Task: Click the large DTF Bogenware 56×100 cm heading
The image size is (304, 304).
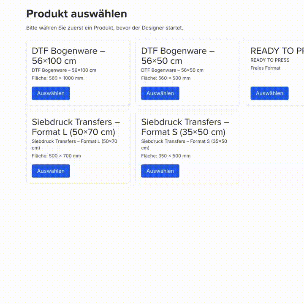Action: 68,56
